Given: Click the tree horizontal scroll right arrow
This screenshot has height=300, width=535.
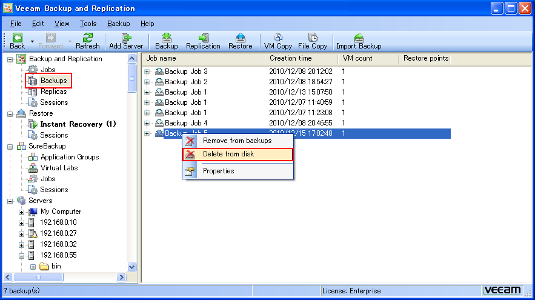Looking at the screenshot, I should 121,277.
